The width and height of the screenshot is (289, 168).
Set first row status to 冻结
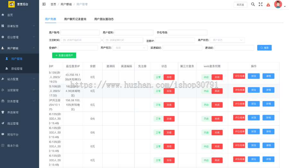coord(169,77)
